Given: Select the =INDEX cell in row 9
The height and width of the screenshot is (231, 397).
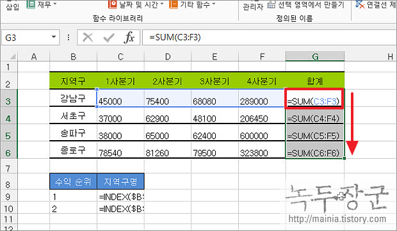Looking at the screenshot, I should click(x=120, y=196).
